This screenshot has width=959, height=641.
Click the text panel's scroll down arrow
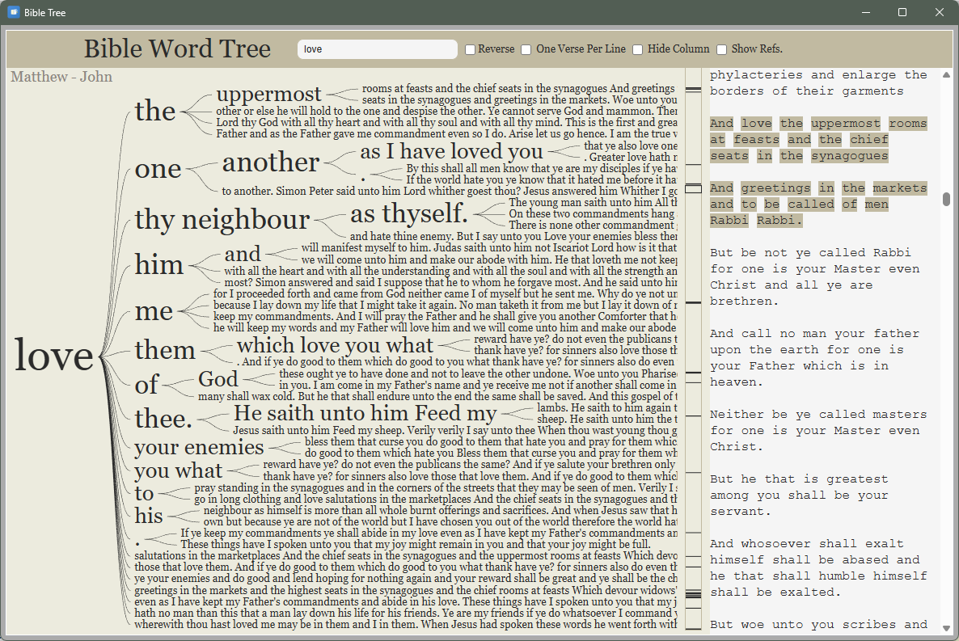tap(946, 628)
